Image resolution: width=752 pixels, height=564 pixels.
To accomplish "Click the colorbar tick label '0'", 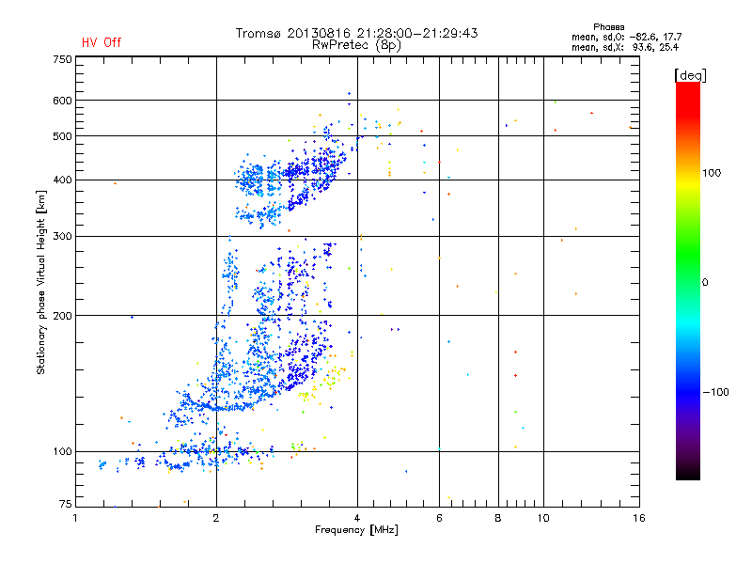I will (x=705, y=283).
